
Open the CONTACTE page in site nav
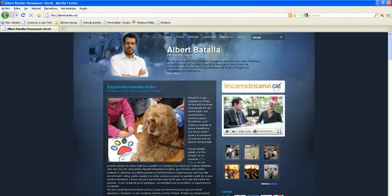(x=209, y=37)
